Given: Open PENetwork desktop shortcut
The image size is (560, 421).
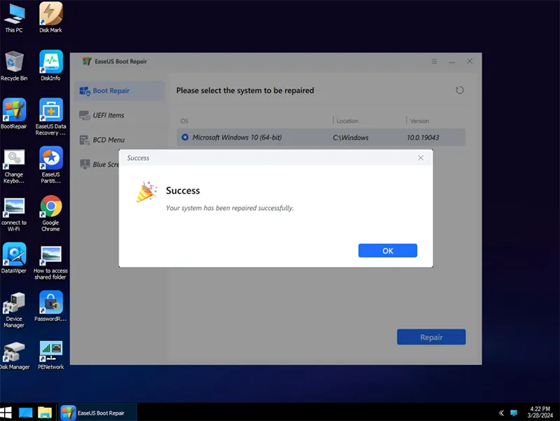Looking at the screenshot, I should (x=50, y=355).
